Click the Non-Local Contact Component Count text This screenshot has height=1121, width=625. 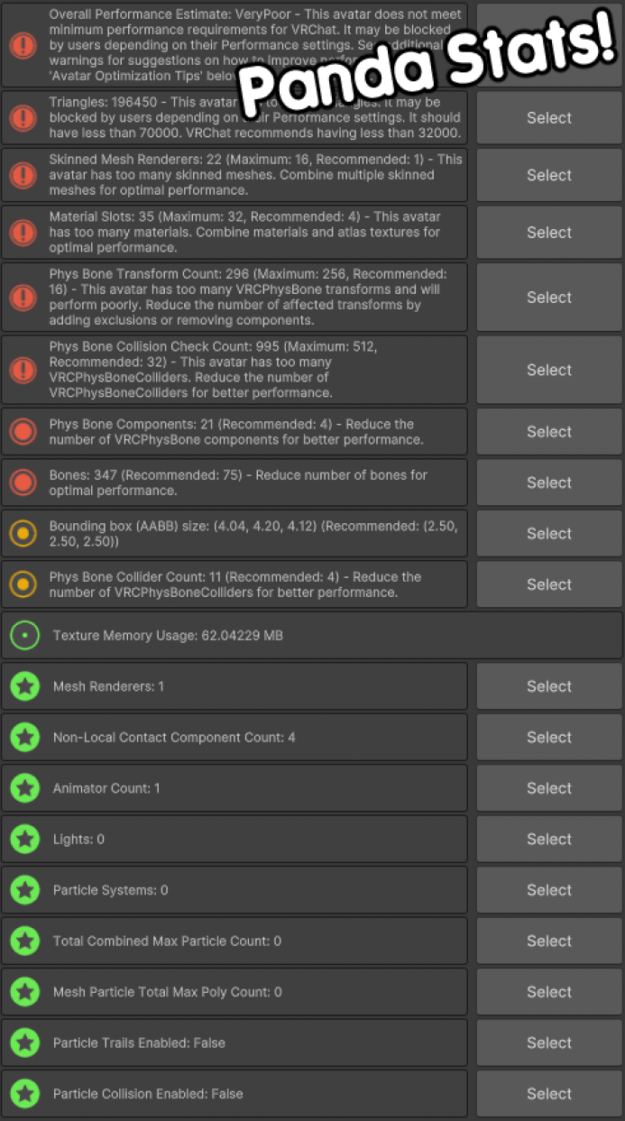[174, 738]
